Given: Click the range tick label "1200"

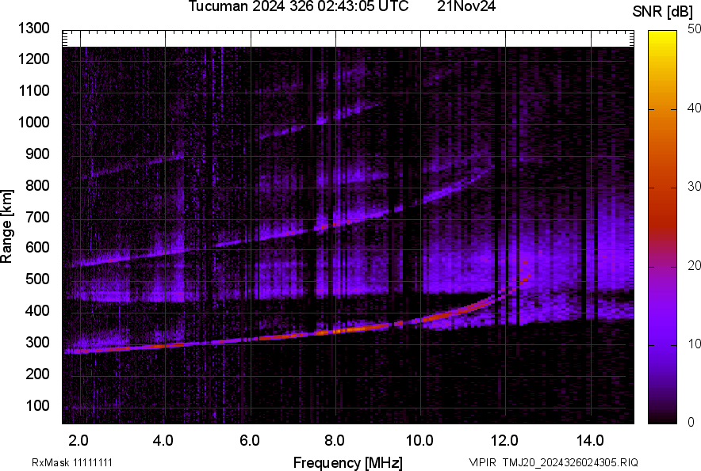Looking at the screenshot, I should click(x=33, y=59).
